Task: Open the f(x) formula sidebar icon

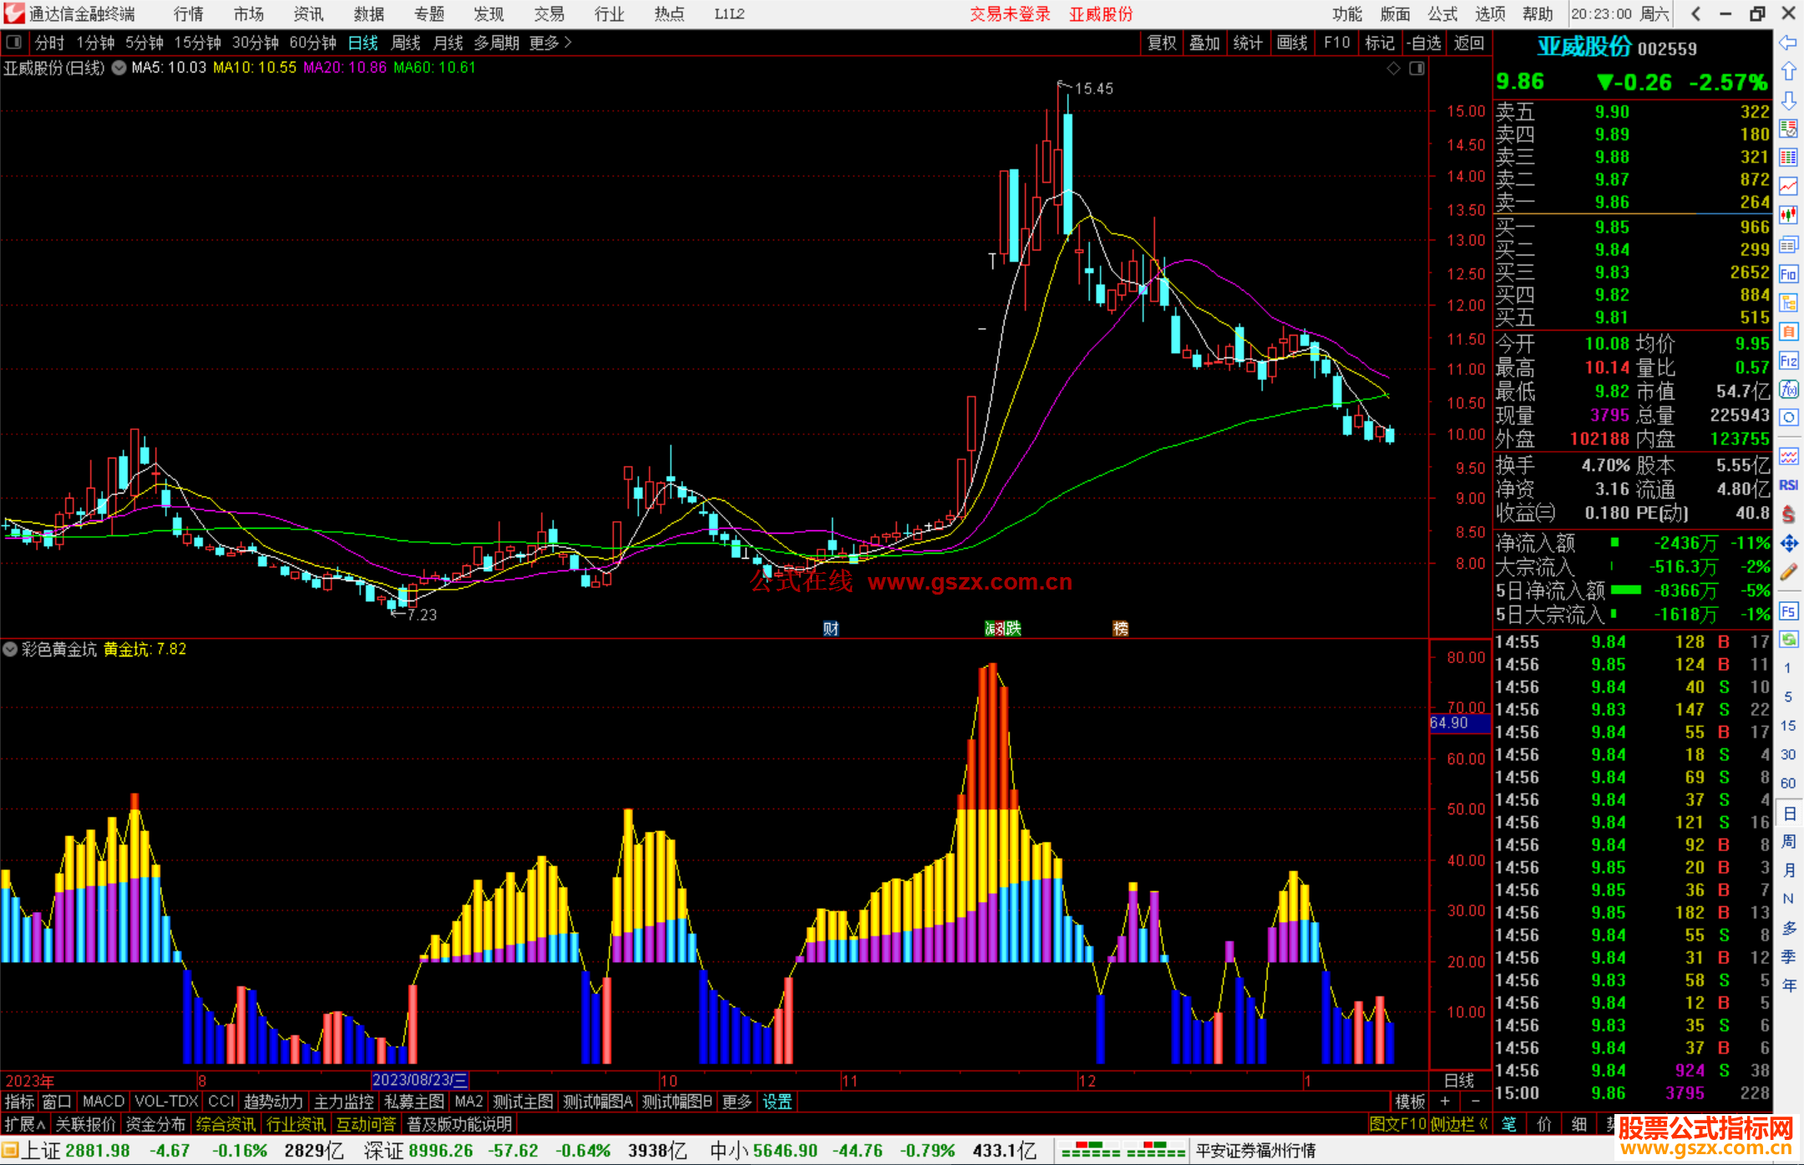Action: 1788,389
